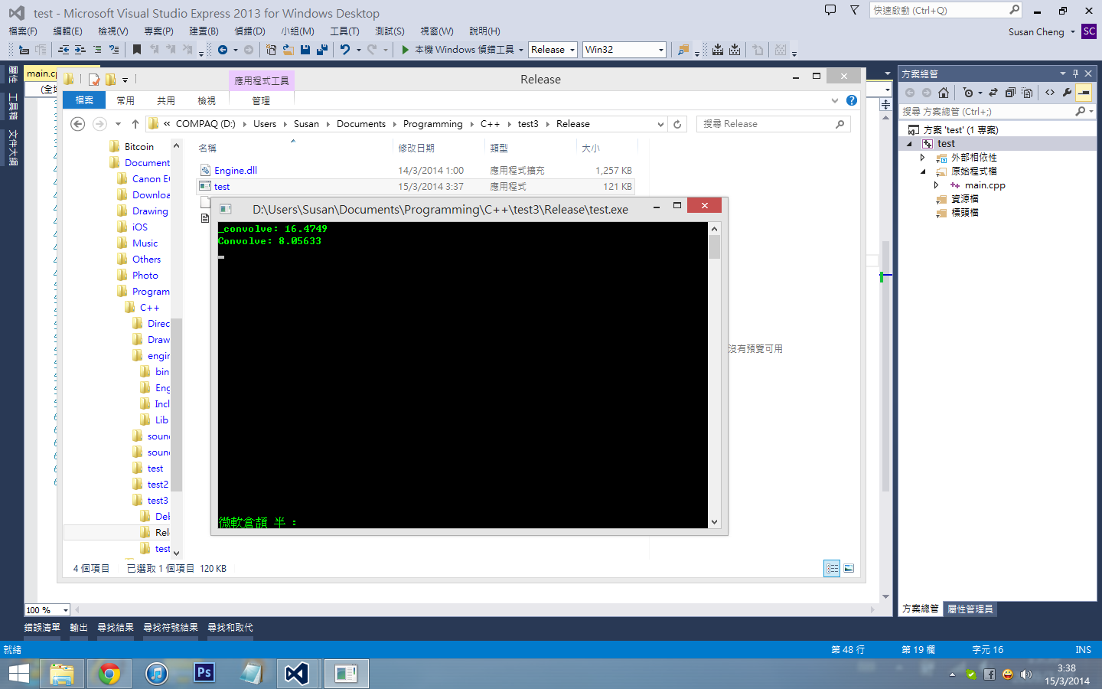Click Solution Explorer's Home icon

(944, 93)
